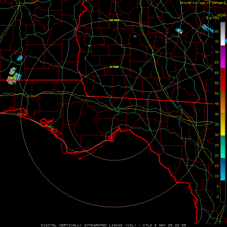227x227 pixels.
Task: Select the green-teal segment of the VIL scale
Action: point(223,147)
